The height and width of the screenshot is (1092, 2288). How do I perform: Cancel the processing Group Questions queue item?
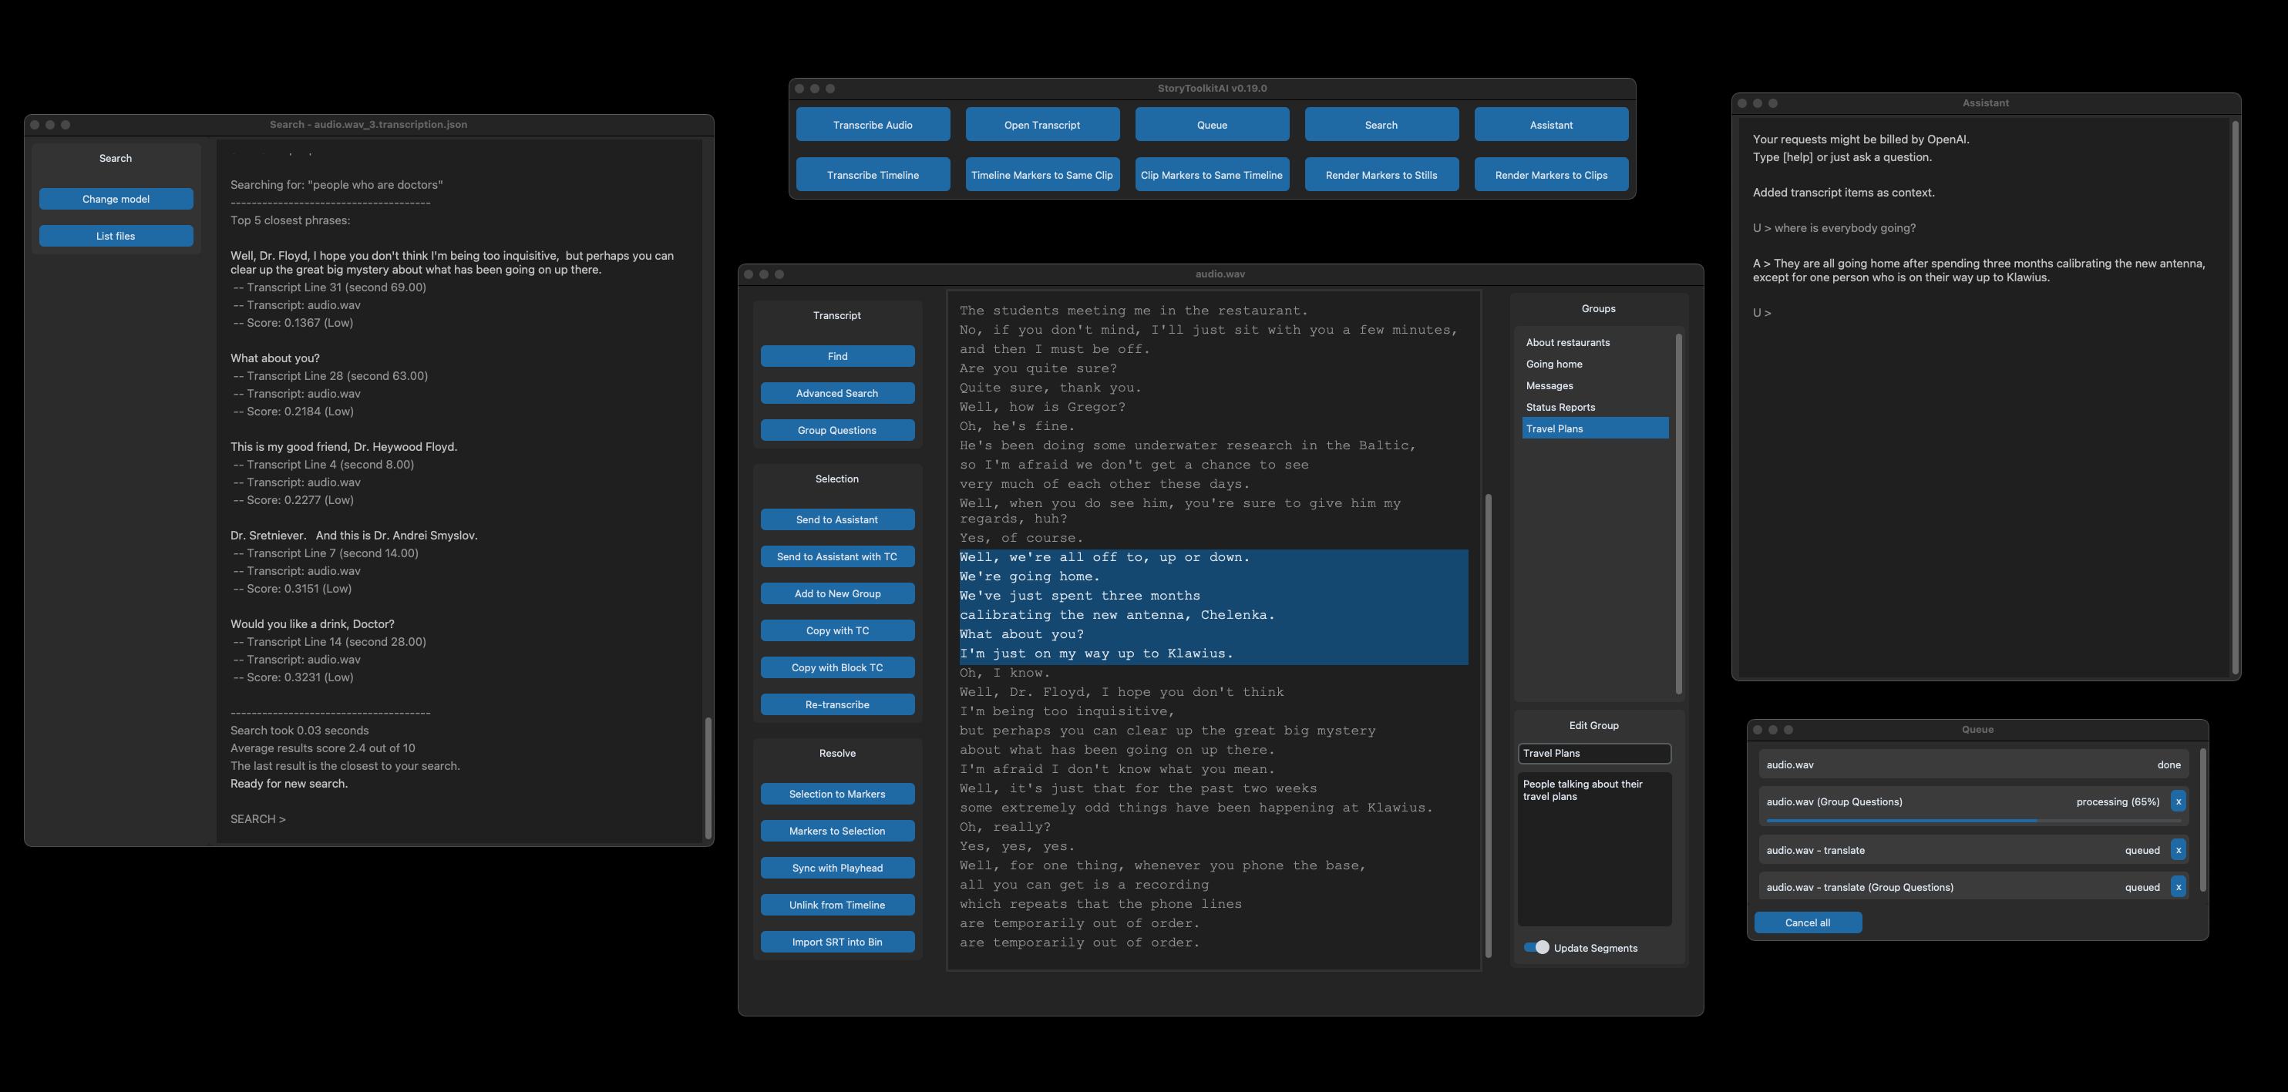(x=2179, y=801)
